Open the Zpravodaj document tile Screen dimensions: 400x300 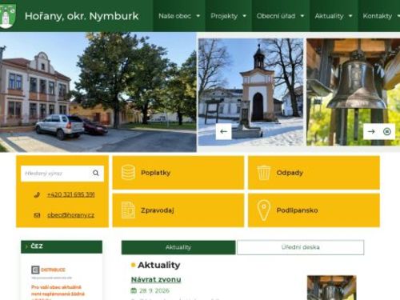coord(178,210)
